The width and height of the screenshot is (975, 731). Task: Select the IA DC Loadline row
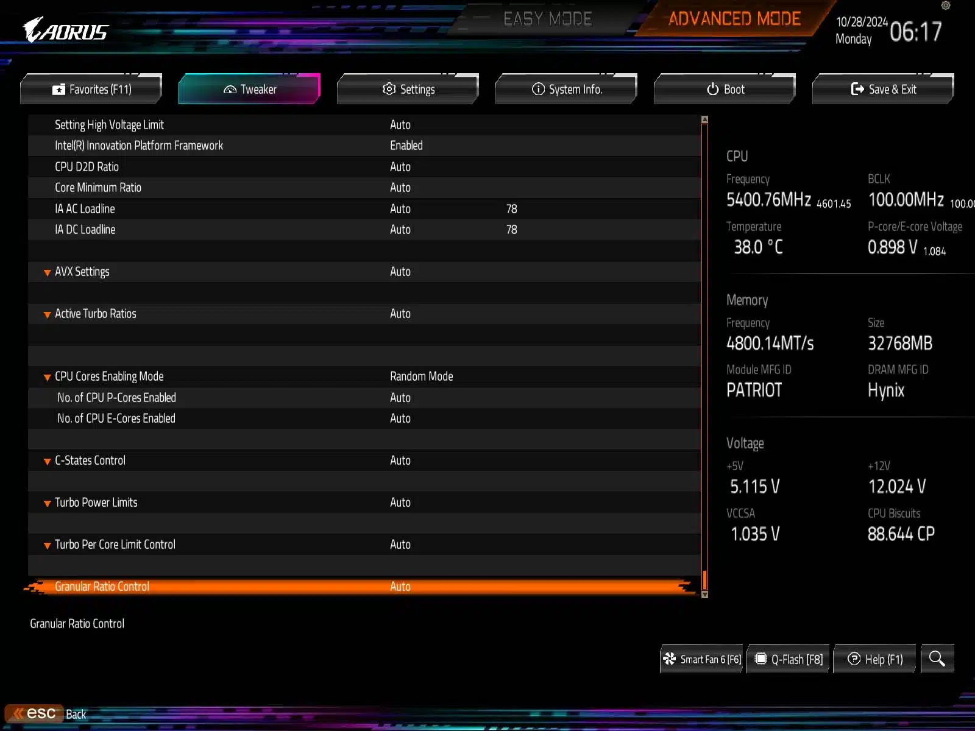pyautogui.click(x=364, y=230)
